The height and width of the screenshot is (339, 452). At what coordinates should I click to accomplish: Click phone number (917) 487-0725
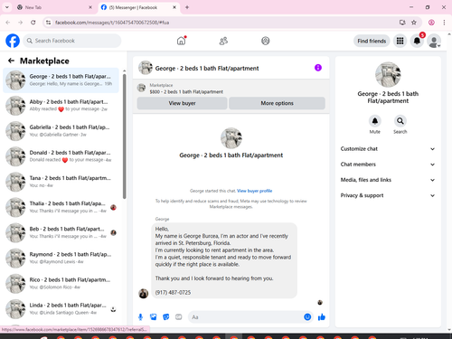coord(173,293)
